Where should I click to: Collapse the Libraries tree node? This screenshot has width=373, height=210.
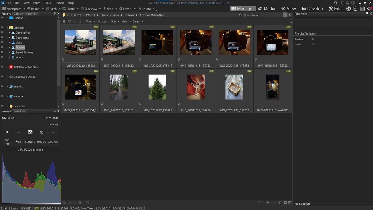click(x=7, y=28)
